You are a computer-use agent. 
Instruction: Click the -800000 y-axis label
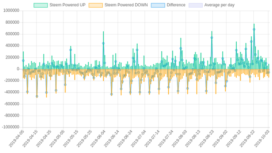pyautogui.click(x=12, y=115)
